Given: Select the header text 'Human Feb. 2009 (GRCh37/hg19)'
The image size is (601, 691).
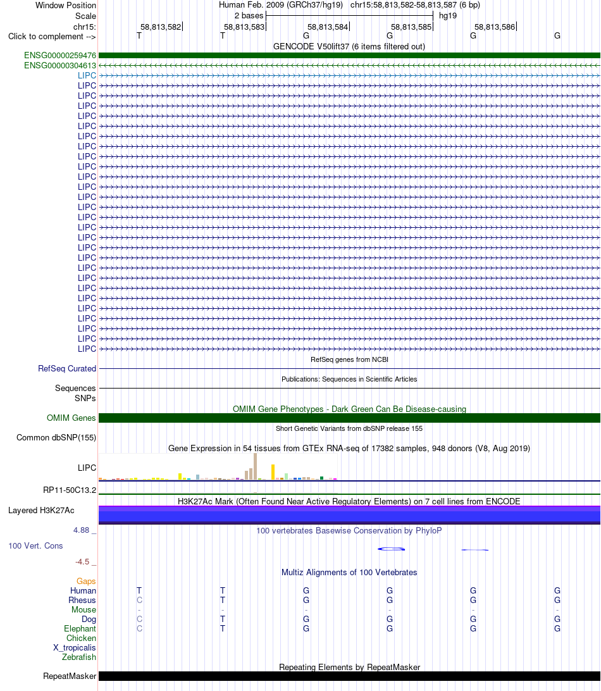Looking at the screenshot, I should pyautogui.click(x=281, y=5).
